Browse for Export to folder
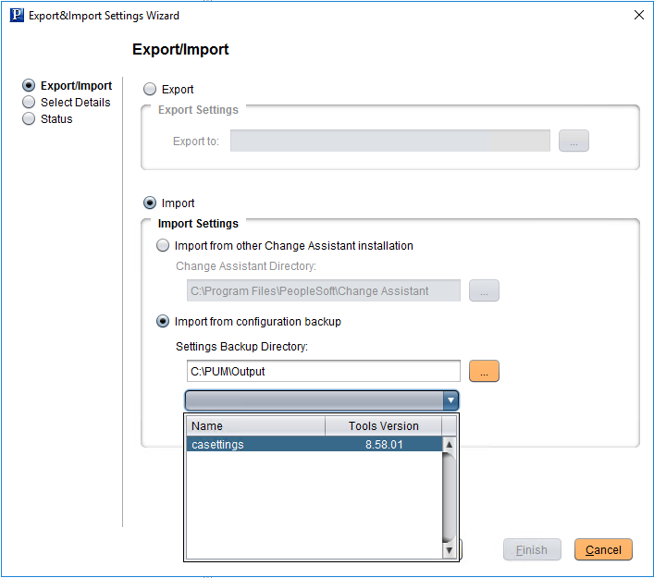The width and height of the screenshot is (654, 578). [x=574, y=141]
